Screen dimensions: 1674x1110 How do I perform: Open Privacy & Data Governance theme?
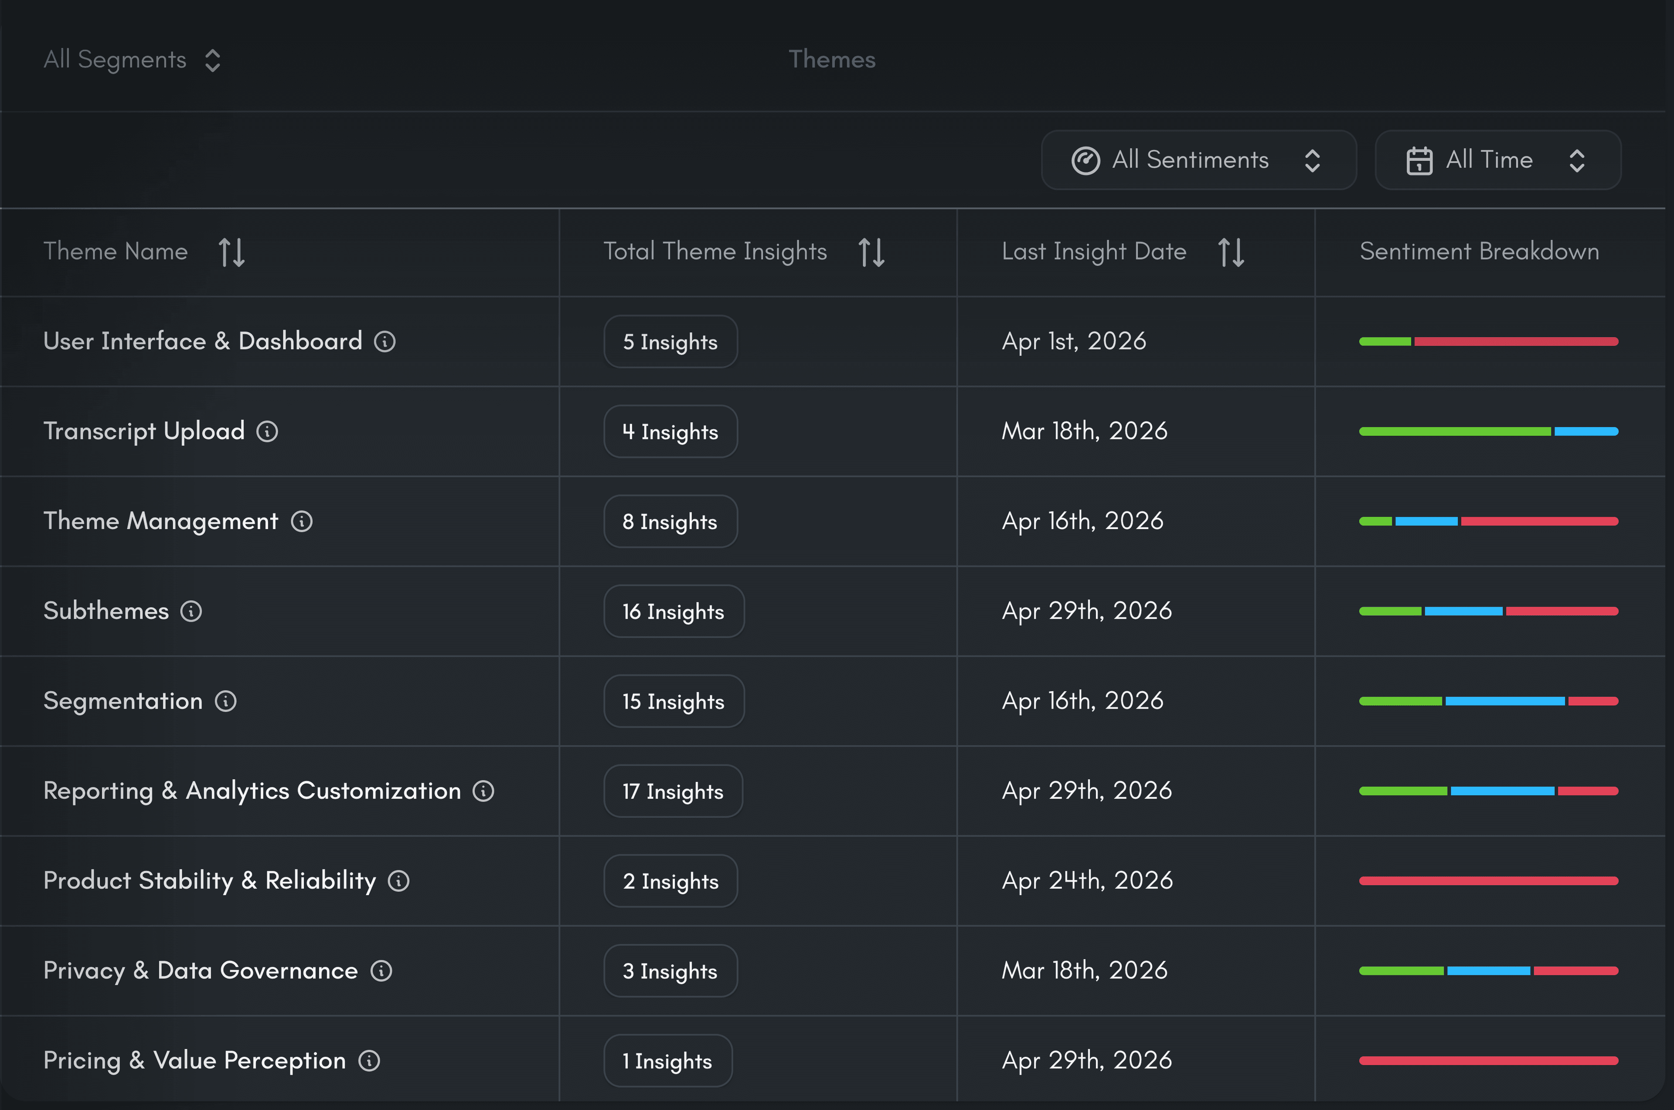(x=201, y=971)
